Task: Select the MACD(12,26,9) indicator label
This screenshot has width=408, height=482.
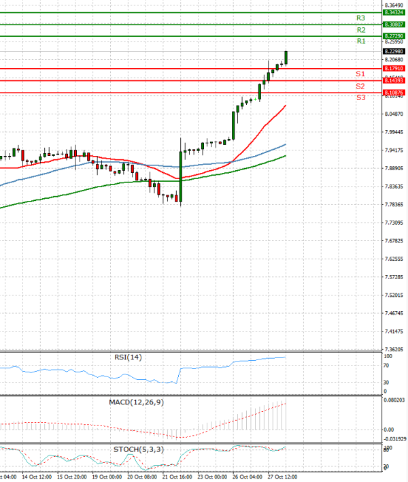Action: click(x=136, y=402)
